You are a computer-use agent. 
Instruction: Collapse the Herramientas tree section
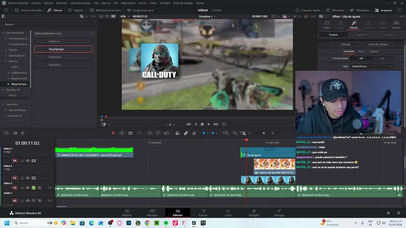(3, 33)
